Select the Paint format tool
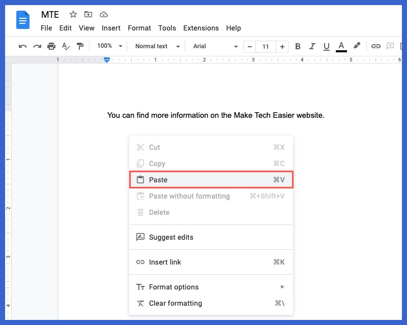This screenshot has height=325, width=407. (x=80, y=46)
